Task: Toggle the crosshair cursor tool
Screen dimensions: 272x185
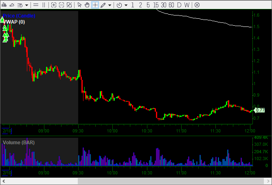Action: coord(95,5)
